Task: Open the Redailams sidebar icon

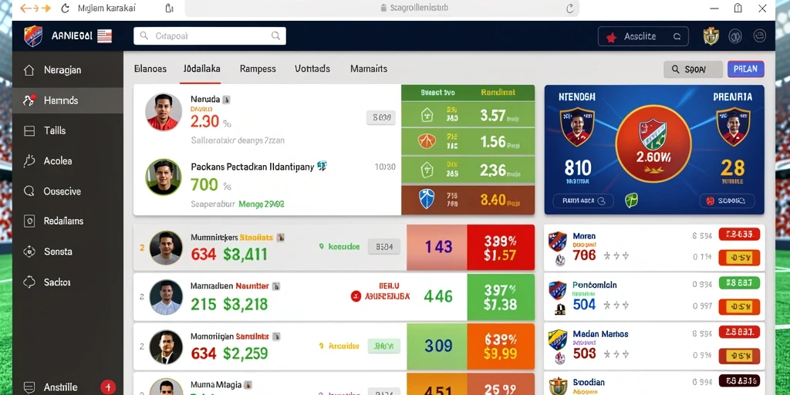Action: (x=29, y=221)
